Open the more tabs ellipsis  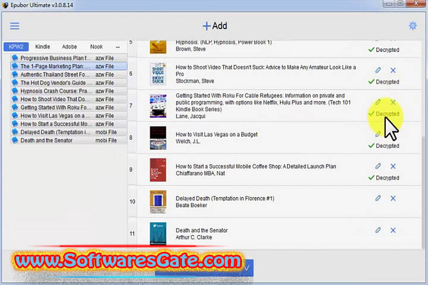pos(118,47)
